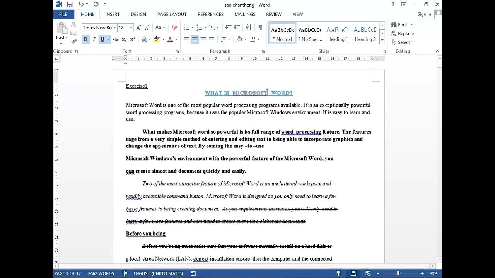
Task: Click Sign in link
Action: [424, 14]
